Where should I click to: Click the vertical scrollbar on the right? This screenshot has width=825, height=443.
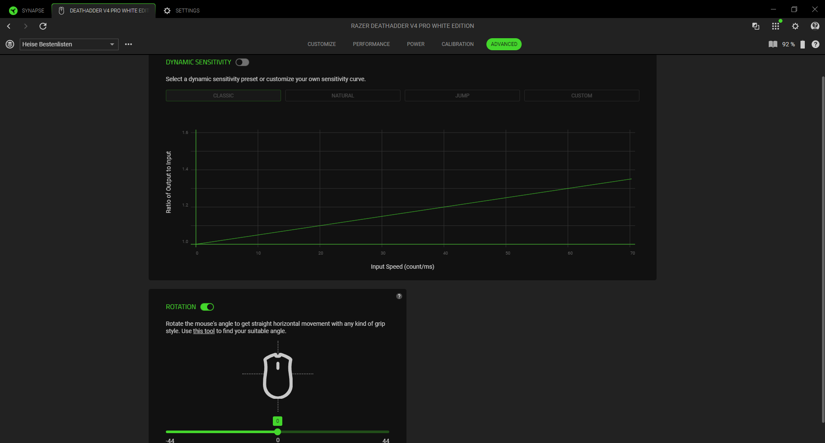[823, 249]
